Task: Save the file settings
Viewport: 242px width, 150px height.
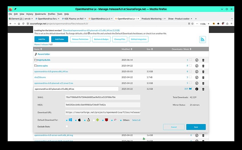Action: pyautogui.click(x=196, y=127)
